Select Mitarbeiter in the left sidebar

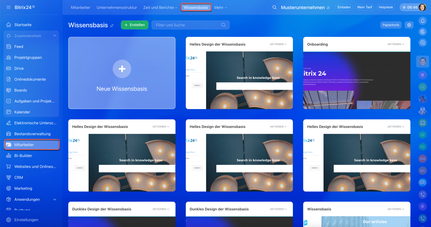pos(32,145)
